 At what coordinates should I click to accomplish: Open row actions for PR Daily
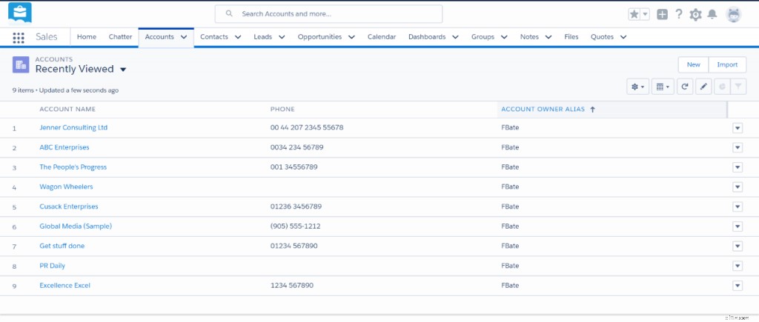738,266
